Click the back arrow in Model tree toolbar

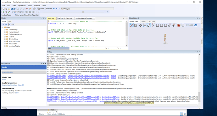(3, 24)
